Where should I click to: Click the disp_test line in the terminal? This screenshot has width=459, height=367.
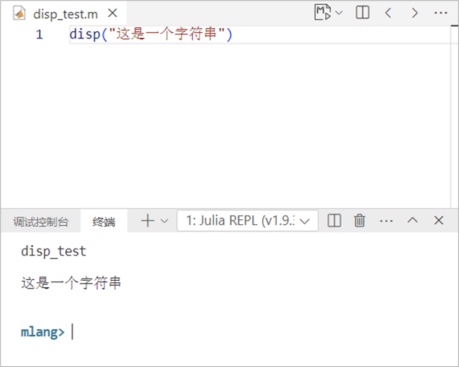coord(53,251)
